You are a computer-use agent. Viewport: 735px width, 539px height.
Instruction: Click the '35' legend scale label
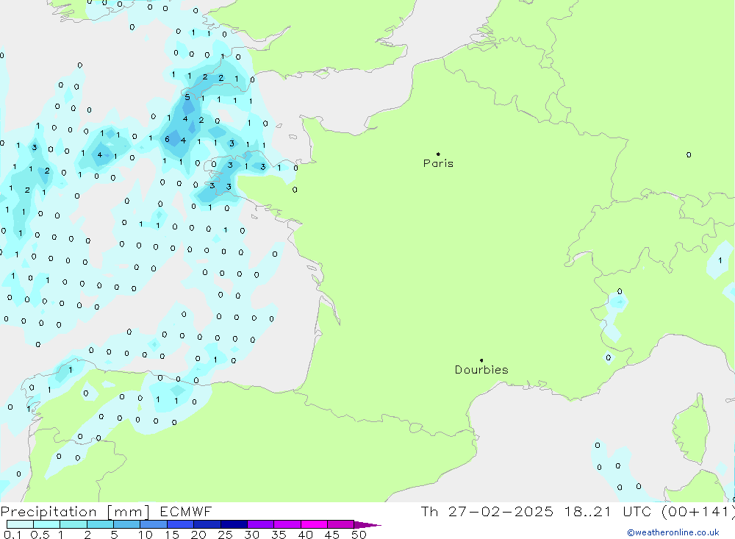(x=279, y=535)
